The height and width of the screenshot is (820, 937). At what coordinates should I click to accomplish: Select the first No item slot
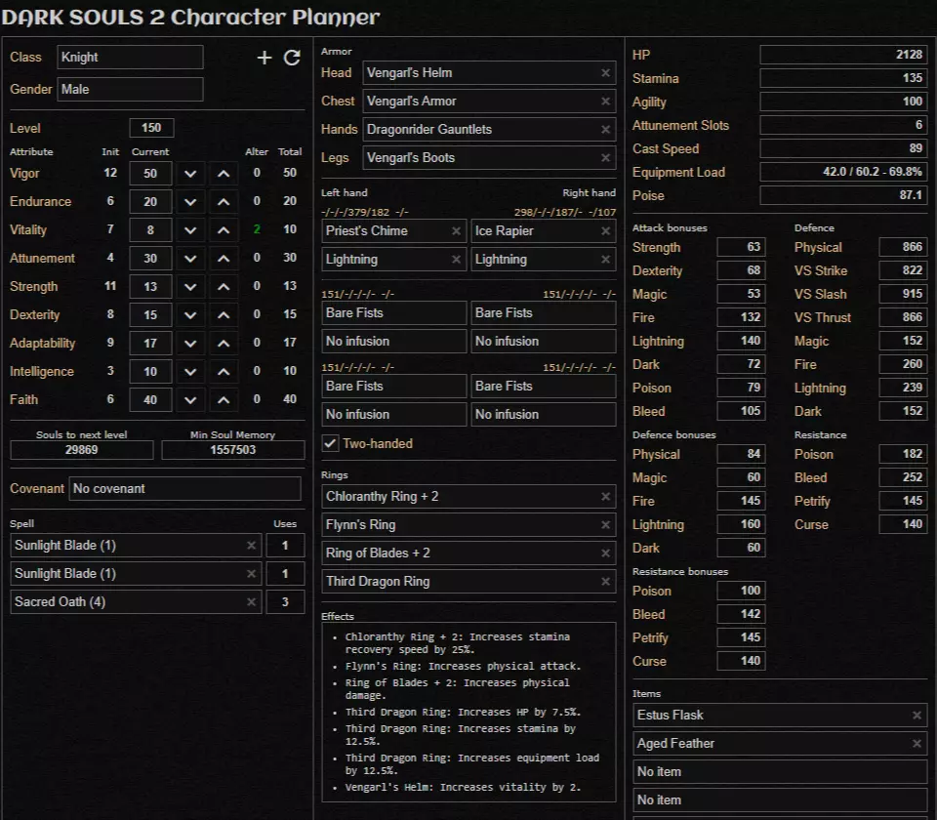click(780, 771)
